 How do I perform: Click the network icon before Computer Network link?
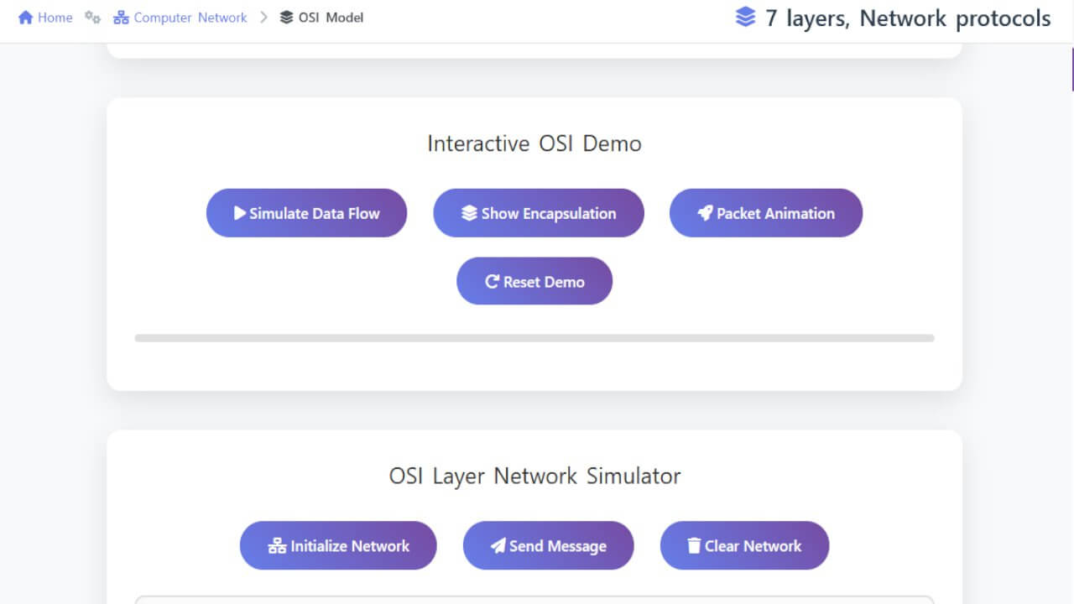[122, 17]
